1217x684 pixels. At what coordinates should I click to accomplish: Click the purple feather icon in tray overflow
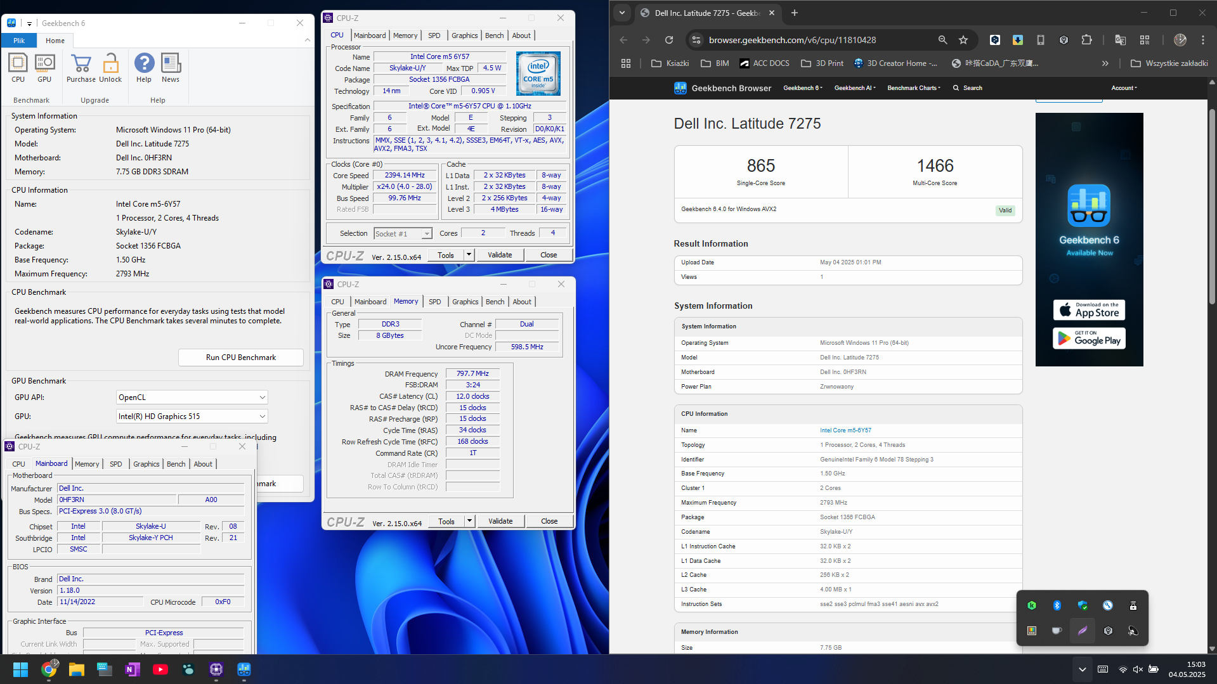(x=1083, y=631)
